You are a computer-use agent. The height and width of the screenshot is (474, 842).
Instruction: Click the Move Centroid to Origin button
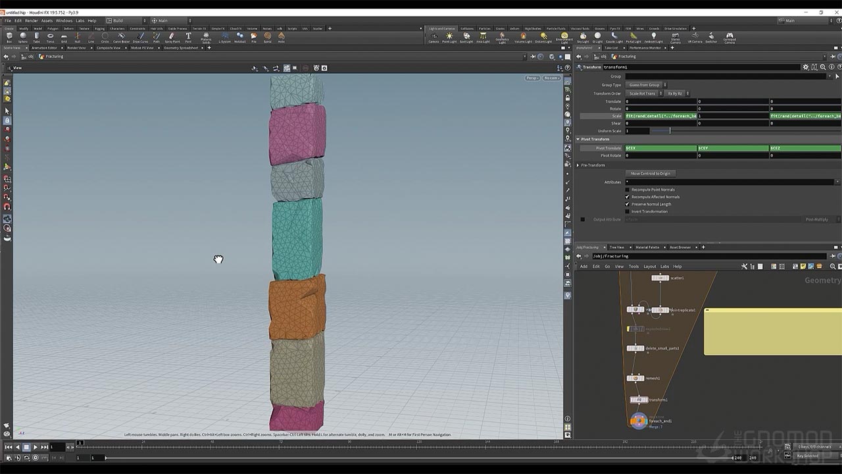tap(651, 173)
